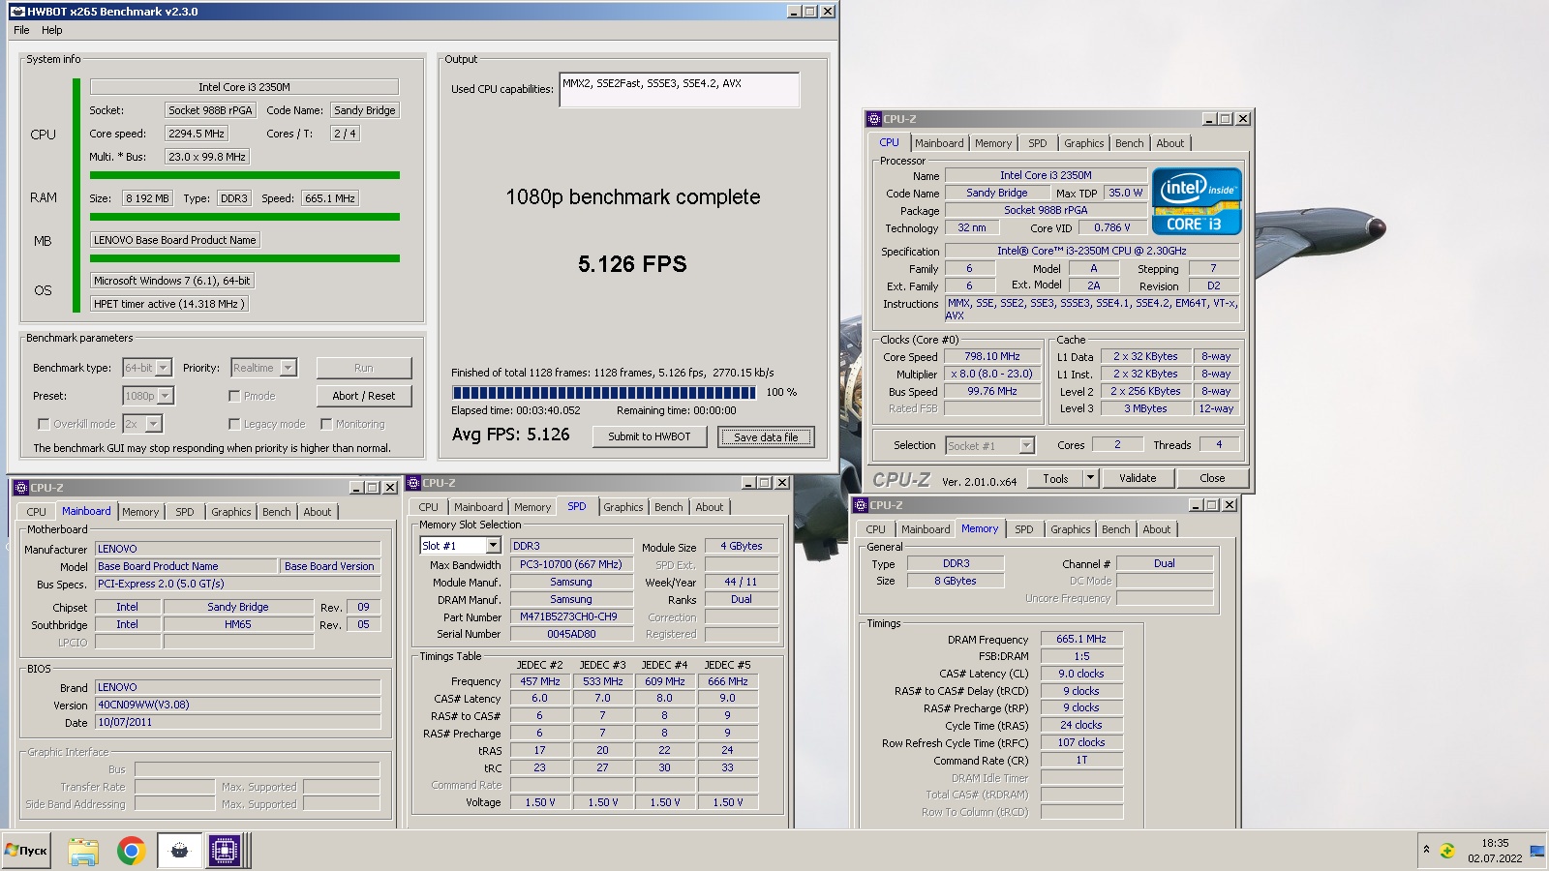Switch to Bench tab in CPU-Z CPU window
The image size is (1549, 871).
[1129, 143]
